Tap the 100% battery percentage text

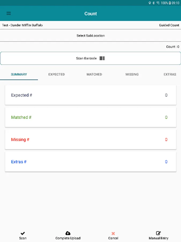coord(164,3)
